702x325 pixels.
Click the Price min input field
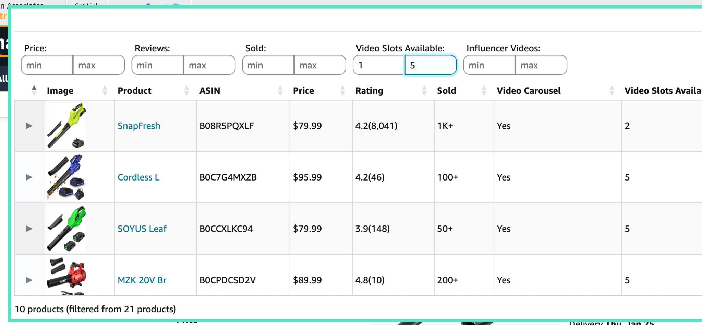(47, 65)
